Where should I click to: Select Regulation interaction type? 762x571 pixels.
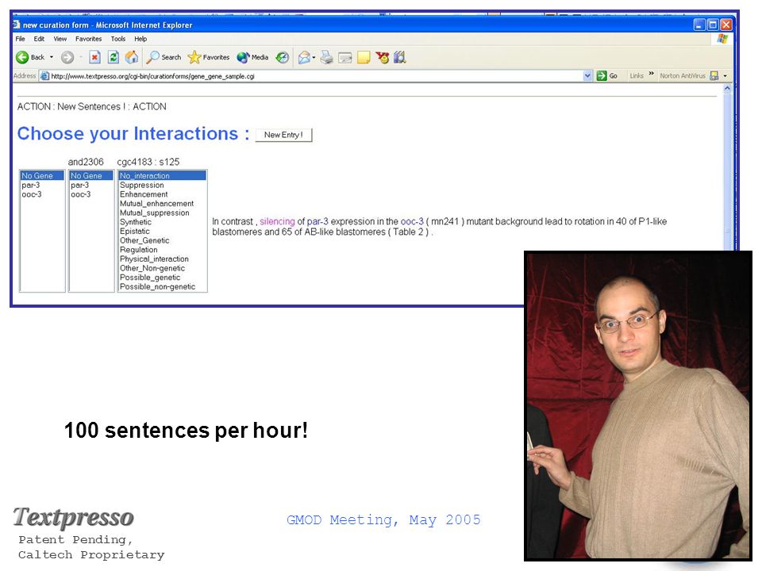pyautogui.click(x=162, y=250)
